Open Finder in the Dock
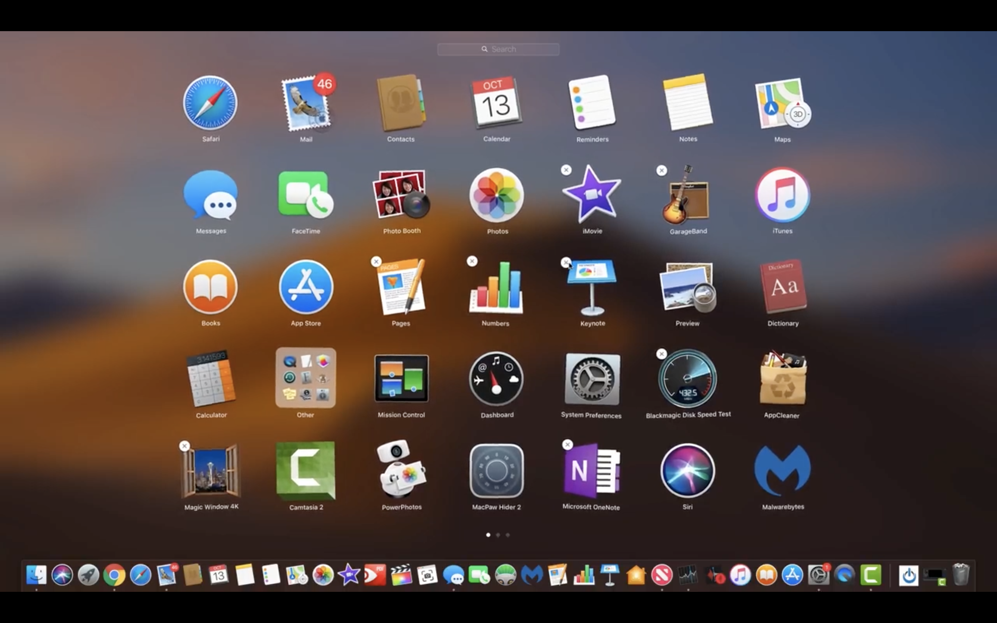The width and height of the screenshot is (997, 623). pyautogui.click(x=36, y=575)
